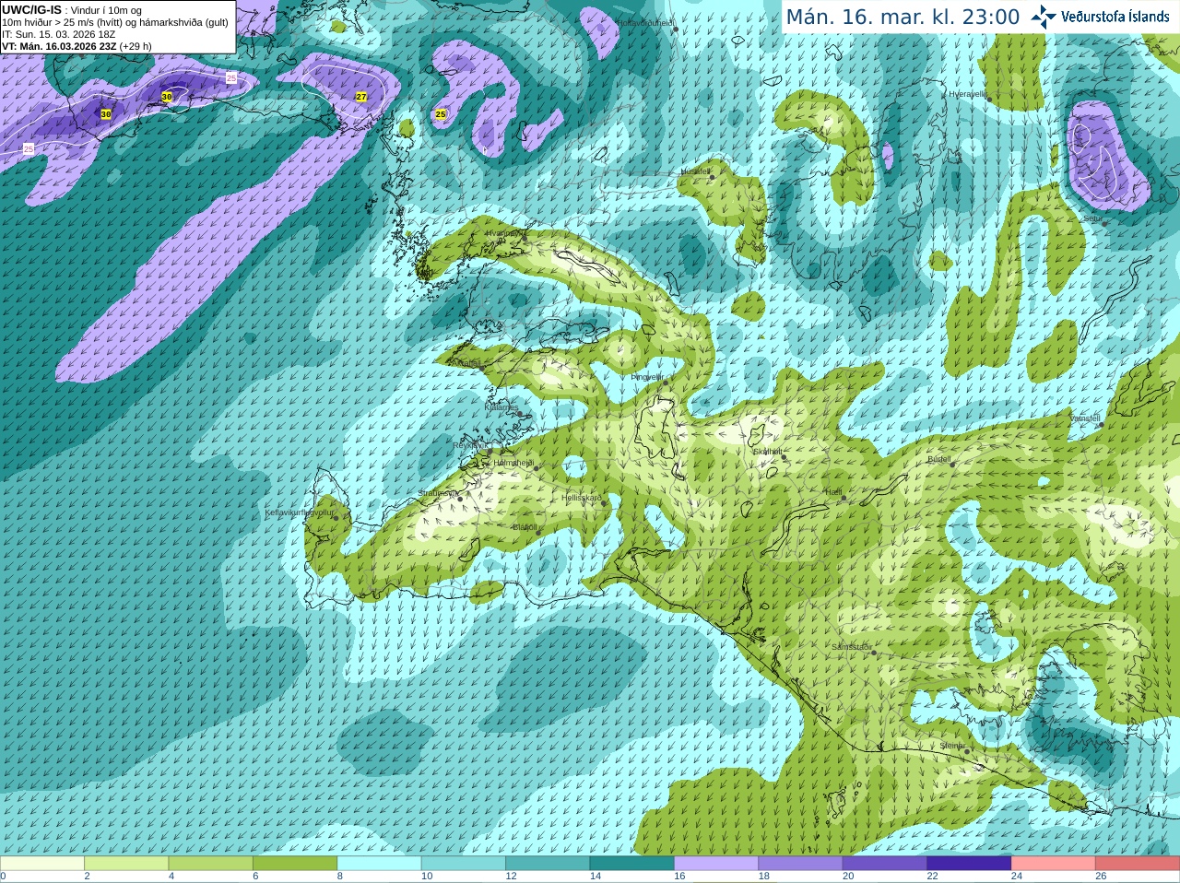Click the 6–8 m/s olive green legend swatch
The height and width of the screenshot is (883, 1180).
[x=295, y=864]
